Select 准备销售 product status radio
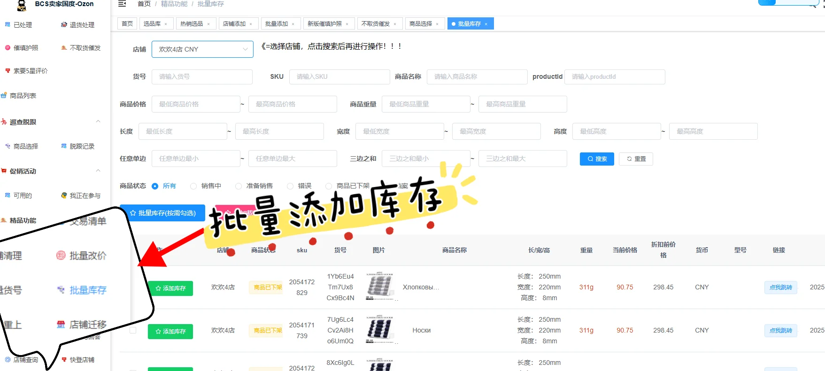Viewport: 825px width, 371px height. [x=239, y=186]
